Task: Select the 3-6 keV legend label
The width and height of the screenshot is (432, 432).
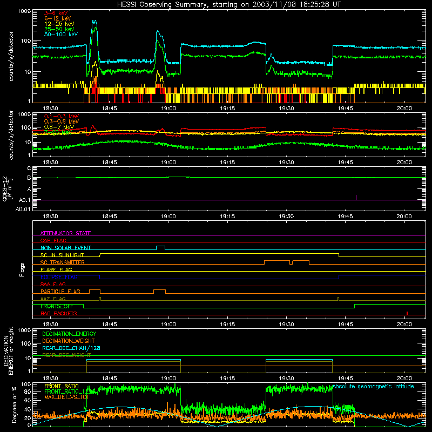Action: coord(56,13)
